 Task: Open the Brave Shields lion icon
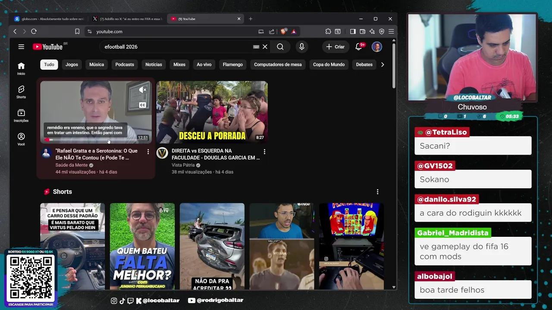click(284, 31)
